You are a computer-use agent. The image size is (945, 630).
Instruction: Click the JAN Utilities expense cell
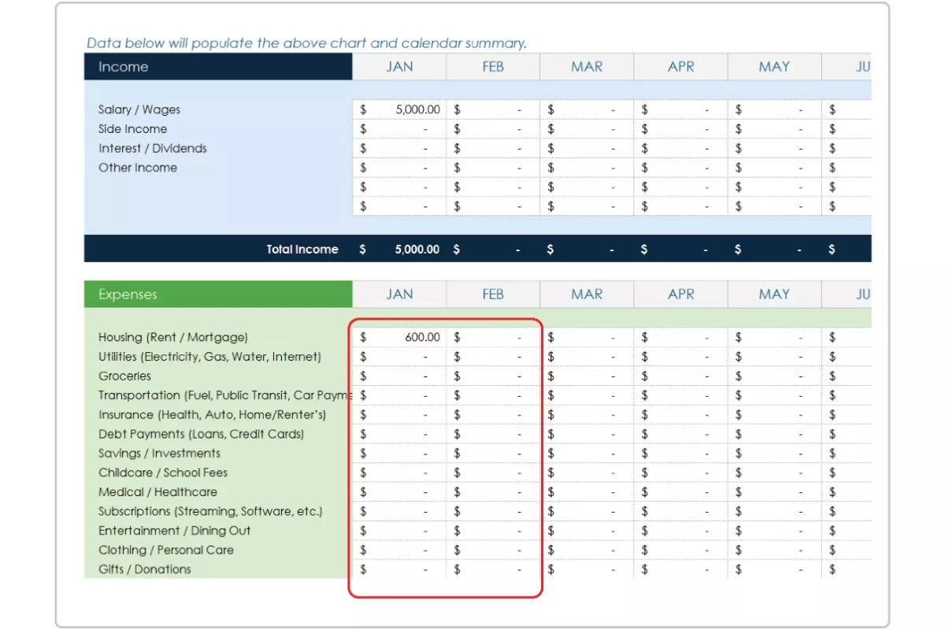398,356
